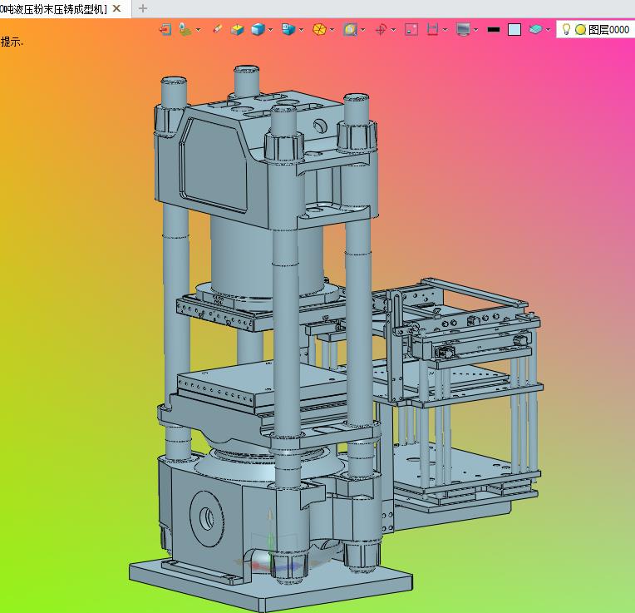This screenshot has height=613, width=635.
Task: Open the view orientation dropdown arrow
Action: pos(302,30)
